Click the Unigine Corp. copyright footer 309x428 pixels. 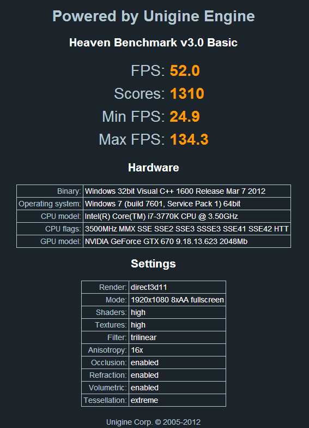(154, 423)
